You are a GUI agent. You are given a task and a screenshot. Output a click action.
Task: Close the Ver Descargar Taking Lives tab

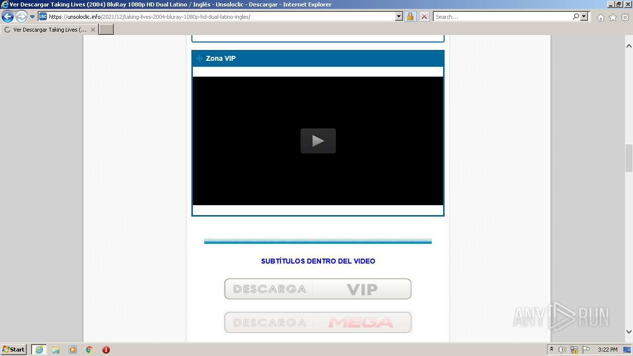(x=92, y=30)
